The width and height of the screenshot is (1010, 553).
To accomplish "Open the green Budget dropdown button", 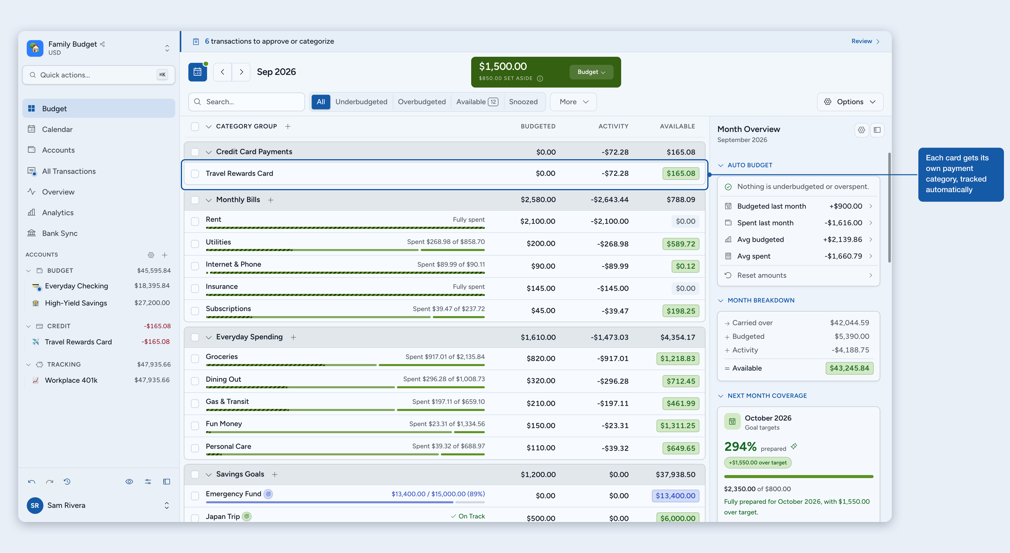I will (x=591, y=72).
